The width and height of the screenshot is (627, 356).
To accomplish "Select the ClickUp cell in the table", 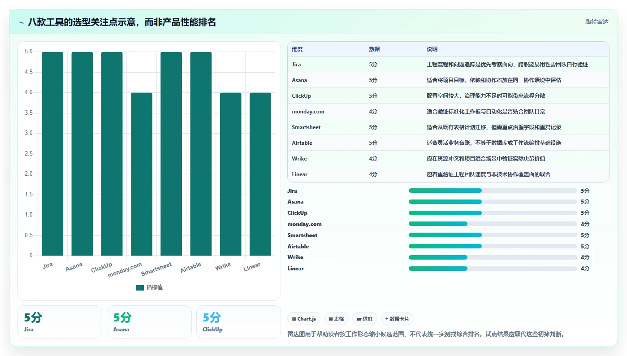I will pyautogui.click(x=301, y=96).
